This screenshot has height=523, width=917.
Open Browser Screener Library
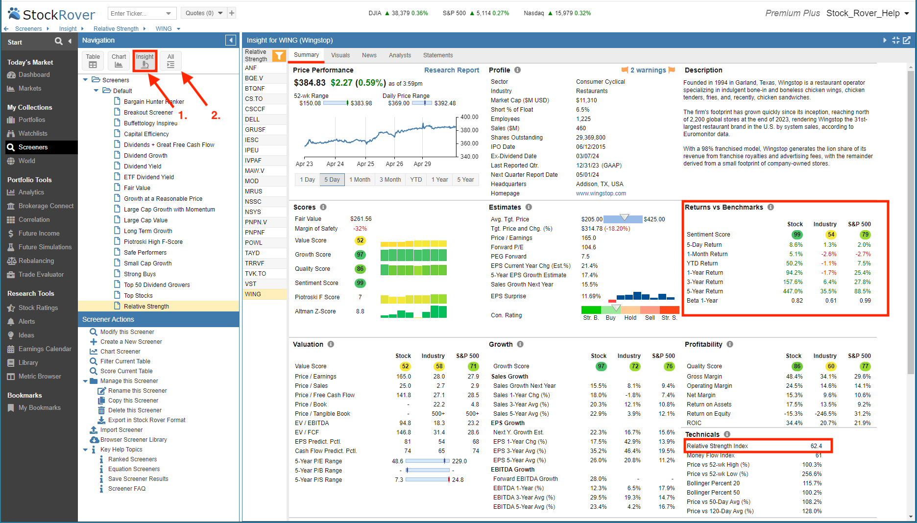pos(133,440)
